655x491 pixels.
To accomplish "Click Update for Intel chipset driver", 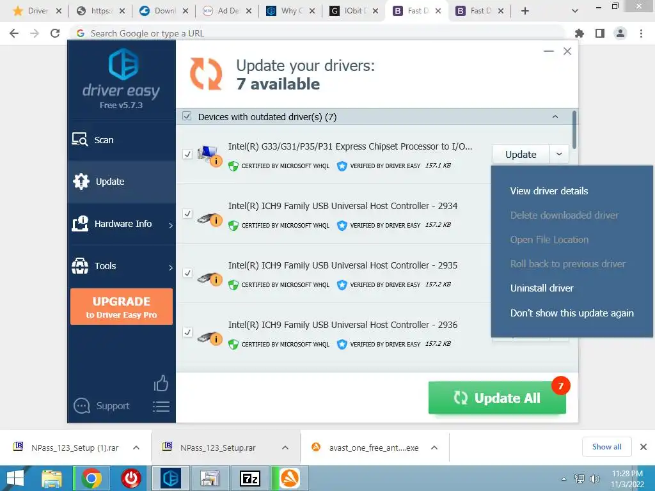I will pos(521,155).
